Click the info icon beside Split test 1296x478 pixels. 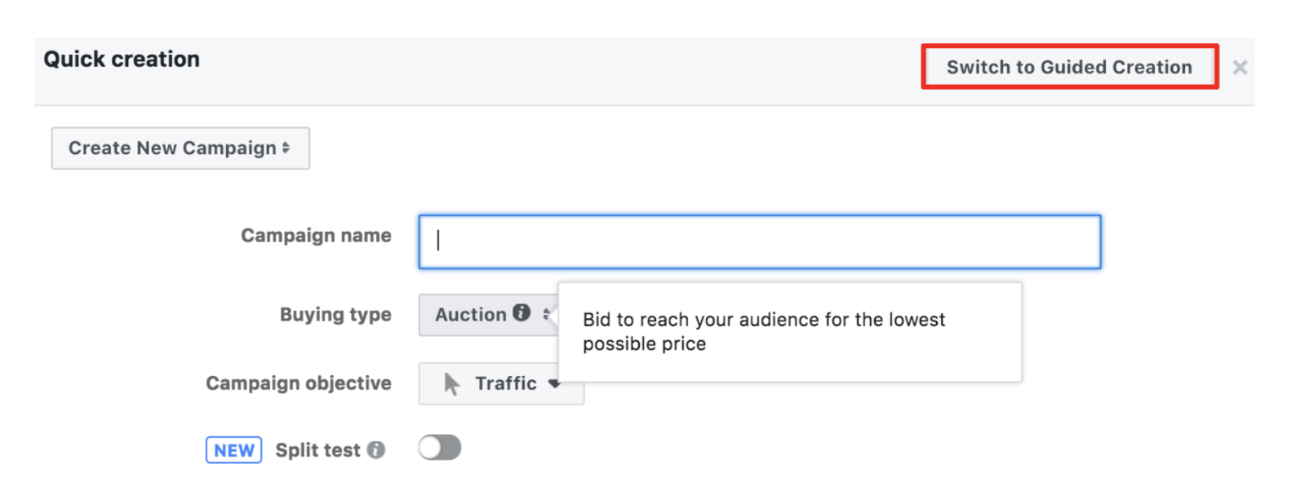tap(375, 450)
